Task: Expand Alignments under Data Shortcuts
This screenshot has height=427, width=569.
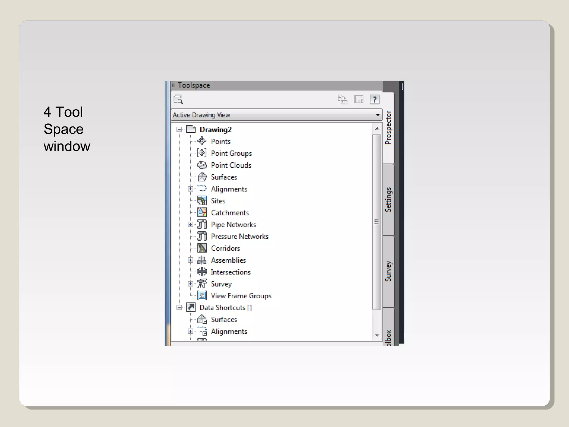Action: (190, 331)
